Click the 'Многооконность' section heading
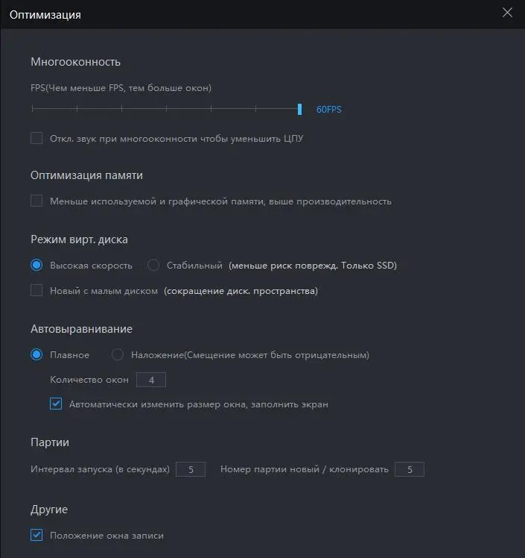This screenshot has width=525, height=558. point(75,62)
